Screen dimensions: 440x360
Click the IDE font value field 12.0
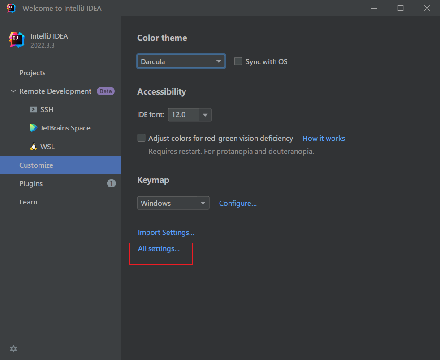tap(184, 115)
